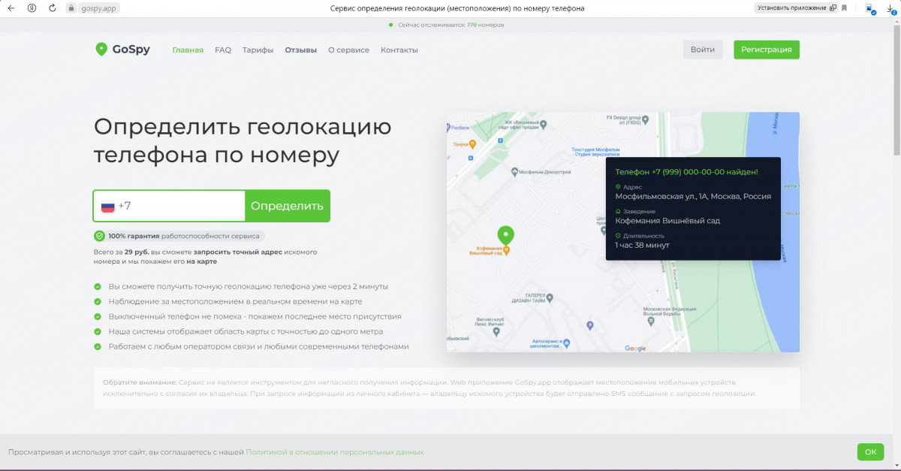Accept cookies with the ОК button
Viewport: 901px width, 471px height.
[870, 451]
